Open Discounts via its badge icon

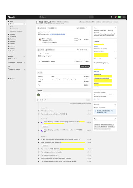coord(9,41)
